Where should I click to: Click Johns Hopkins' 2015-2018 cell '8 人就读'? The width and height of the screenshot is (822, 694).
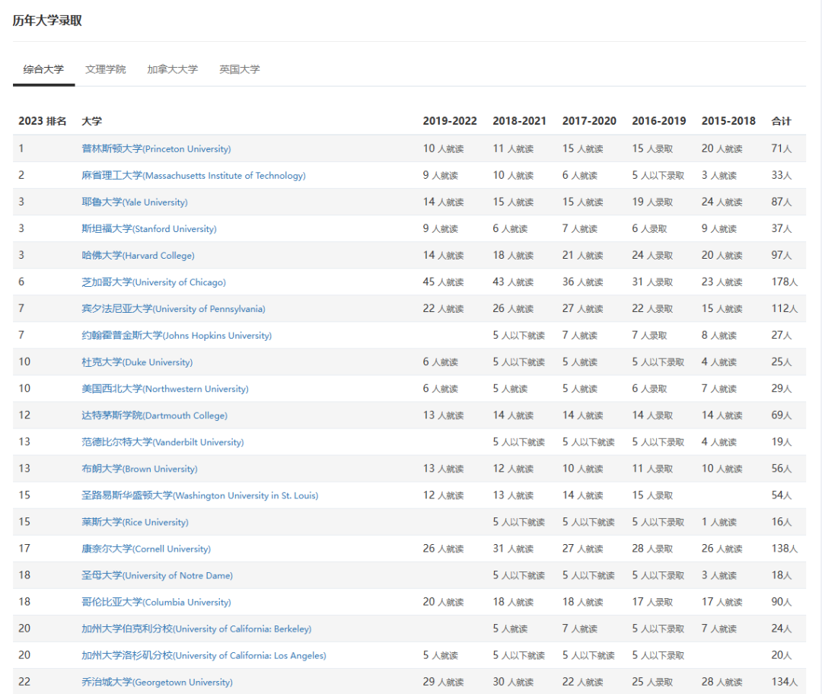tap(719, 336)
